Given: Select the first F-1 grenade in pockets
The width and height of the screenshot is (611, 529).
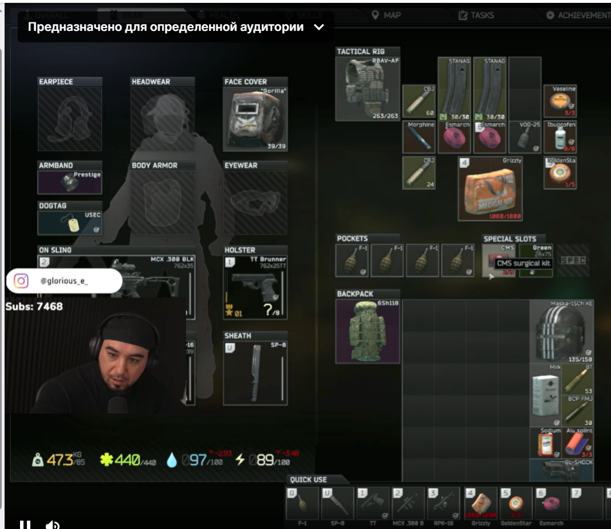Looking at the screenshot, I should point(352,260).
